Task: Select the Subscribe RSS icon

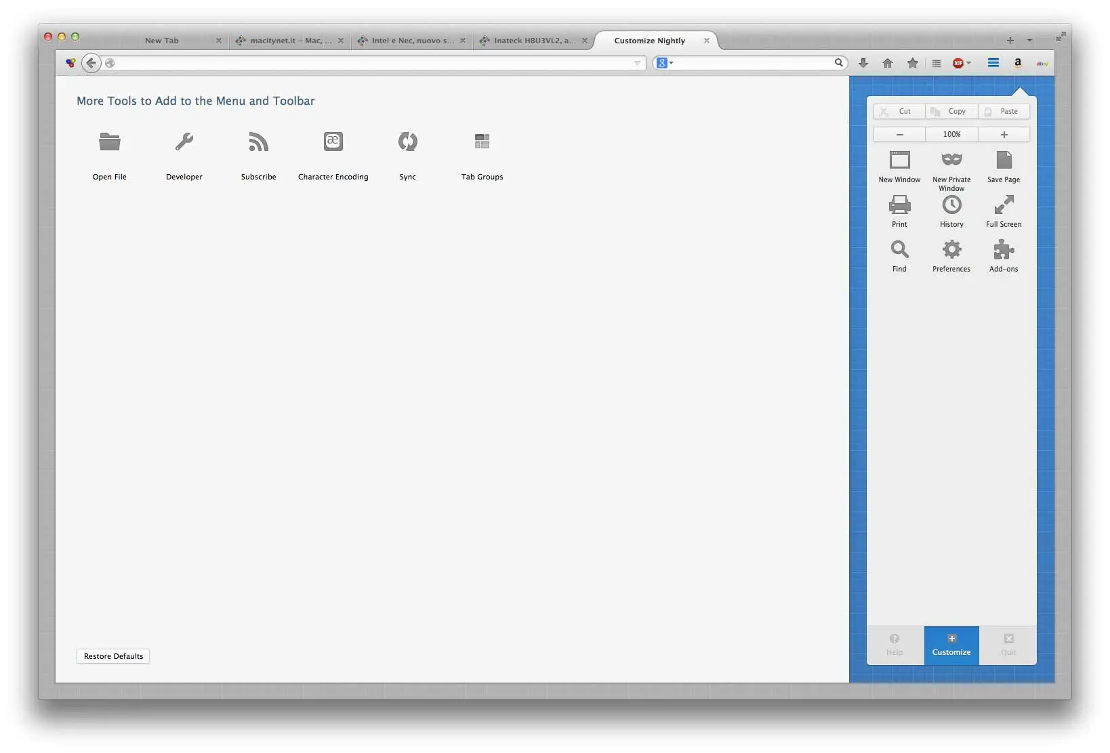Action: pos(258,142)
